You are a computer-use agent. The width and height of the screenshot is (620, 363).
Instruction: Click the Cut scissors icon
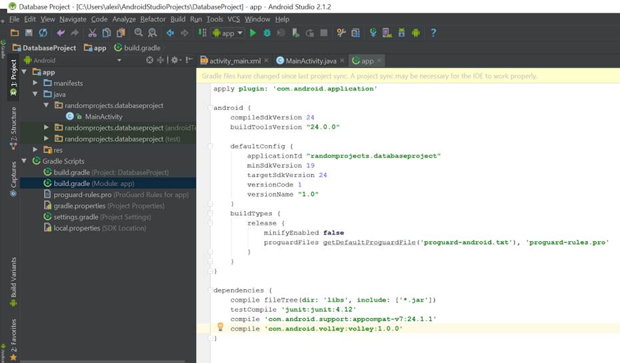[92, 33]
